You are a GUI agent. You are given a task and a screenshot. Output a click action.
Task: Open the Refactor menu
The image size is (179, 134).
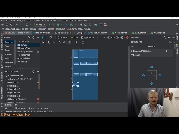point(45,20)
